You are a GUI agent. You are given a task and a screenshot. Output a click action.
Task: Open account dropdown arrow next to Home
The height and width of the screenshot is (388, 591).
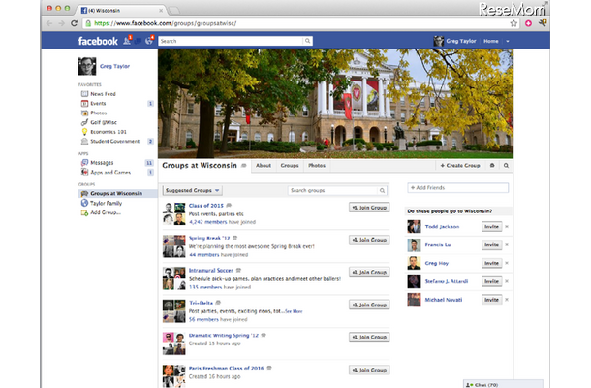pyautogui.click(x=508, y=41)
